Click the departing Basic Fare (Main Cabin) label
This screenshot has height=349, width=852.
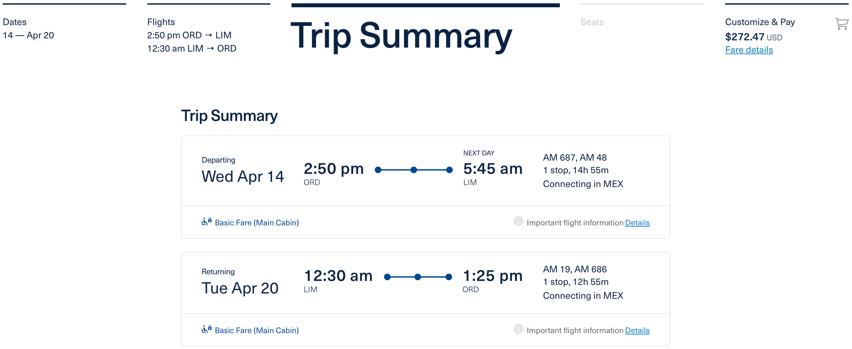(257, 223)
